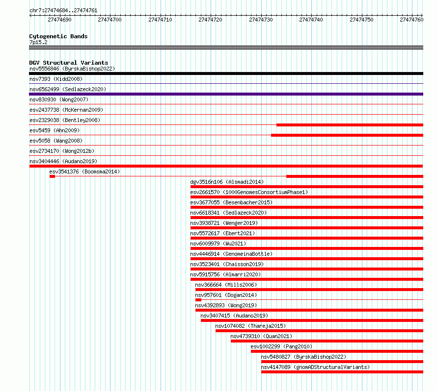Click nsv3523401 (Chaisson2019) label
Viewport: 437px width, 391px height.
pos(227,264)
